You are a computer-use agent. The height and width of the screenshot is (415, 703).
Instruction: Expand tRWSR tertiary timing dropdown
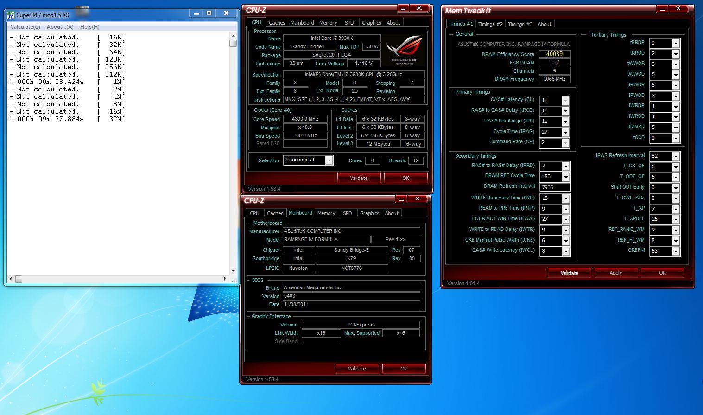point(676,128)
